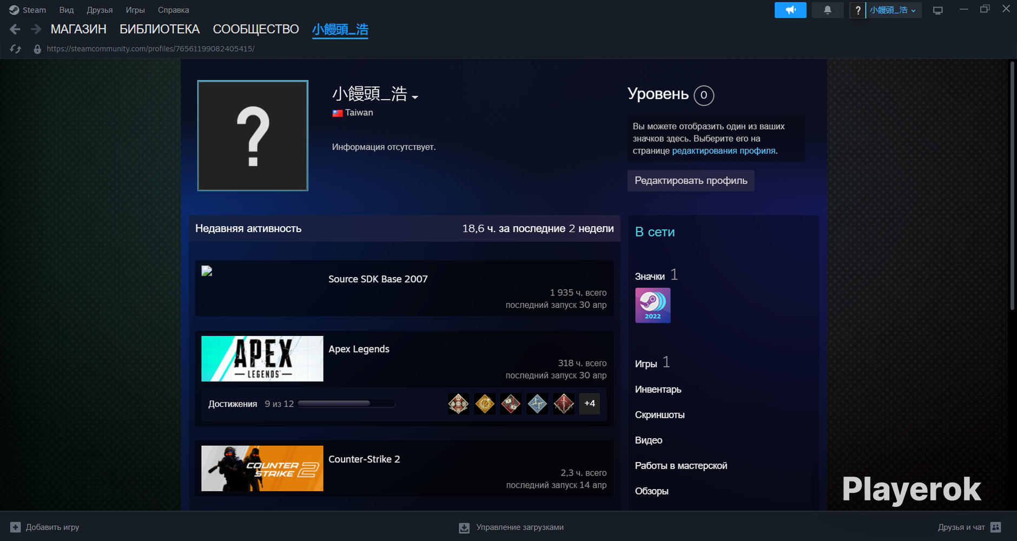The image size is (1017, 541).
Task: Click Добавить игру at the bottom
Action: [x=52, y=527]
